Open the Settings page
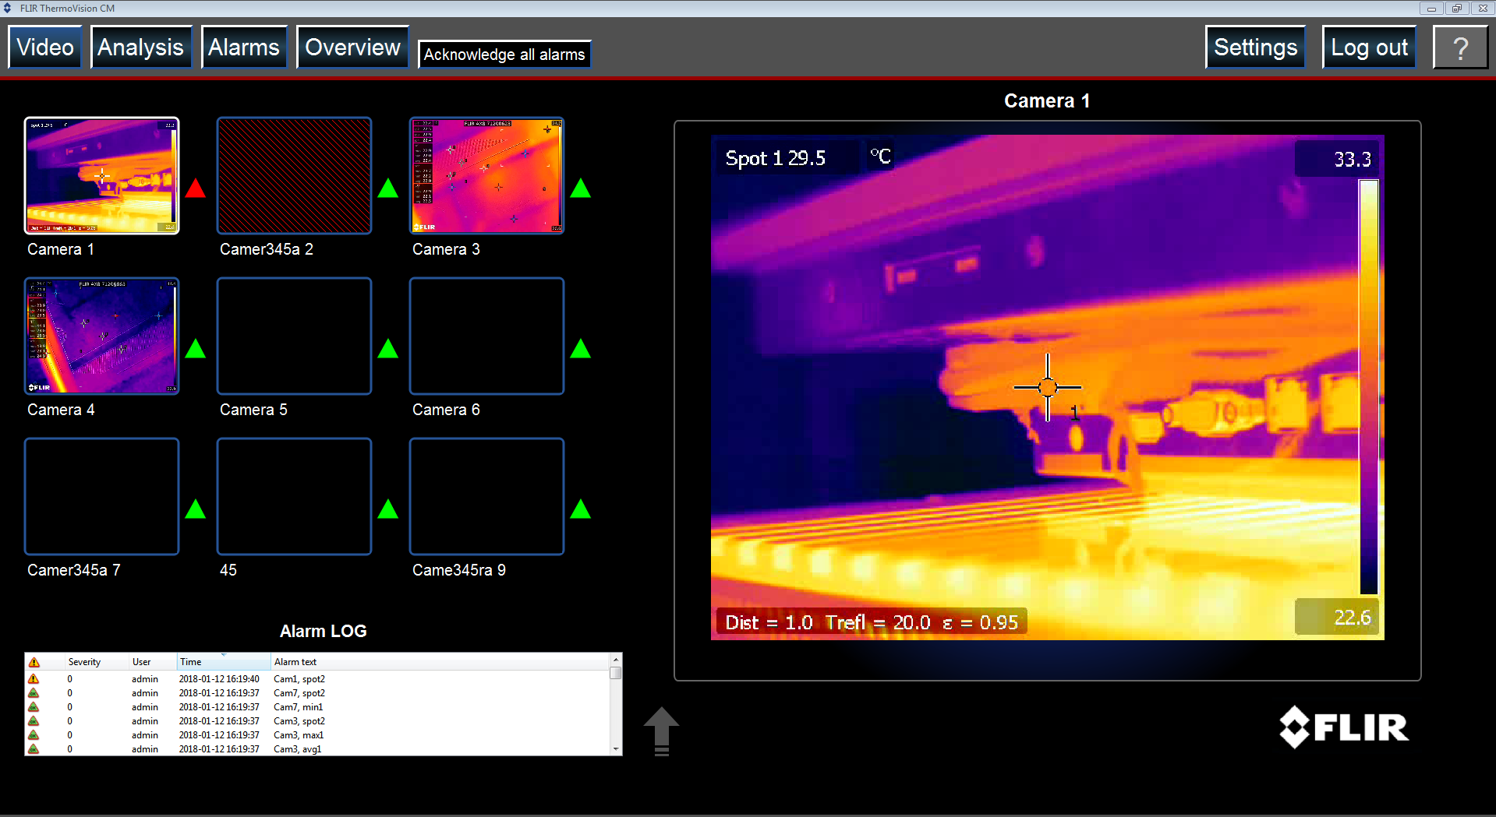The image size is (1496, 817). [x=1254, y=47]
